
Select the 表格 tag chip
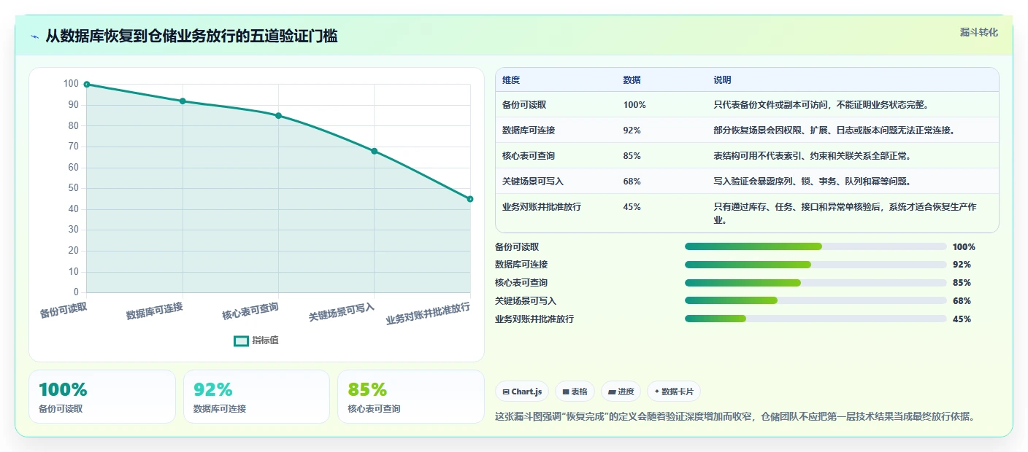pyautogui.click(x=575, y=391)
